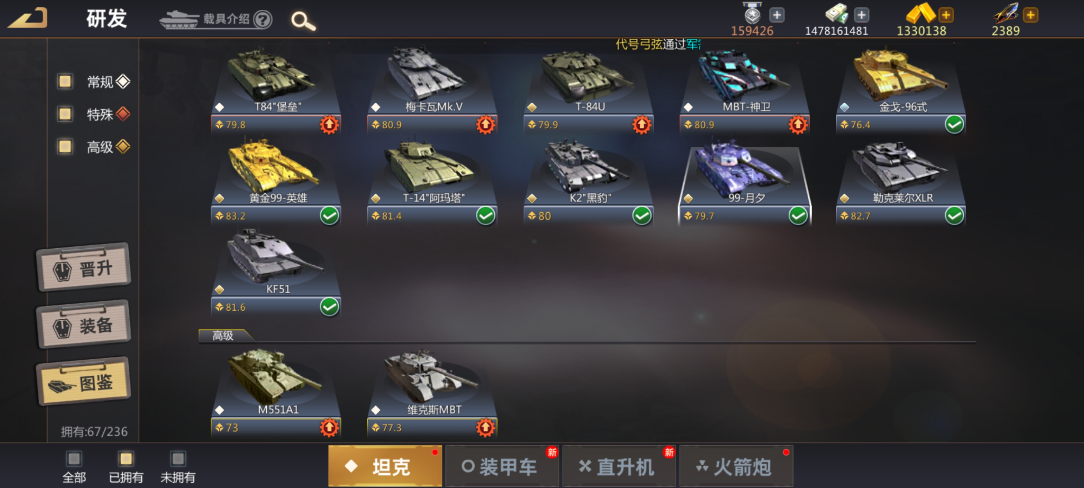
Task: Add medals with plus icon
Action: click(x=776, y=15)
